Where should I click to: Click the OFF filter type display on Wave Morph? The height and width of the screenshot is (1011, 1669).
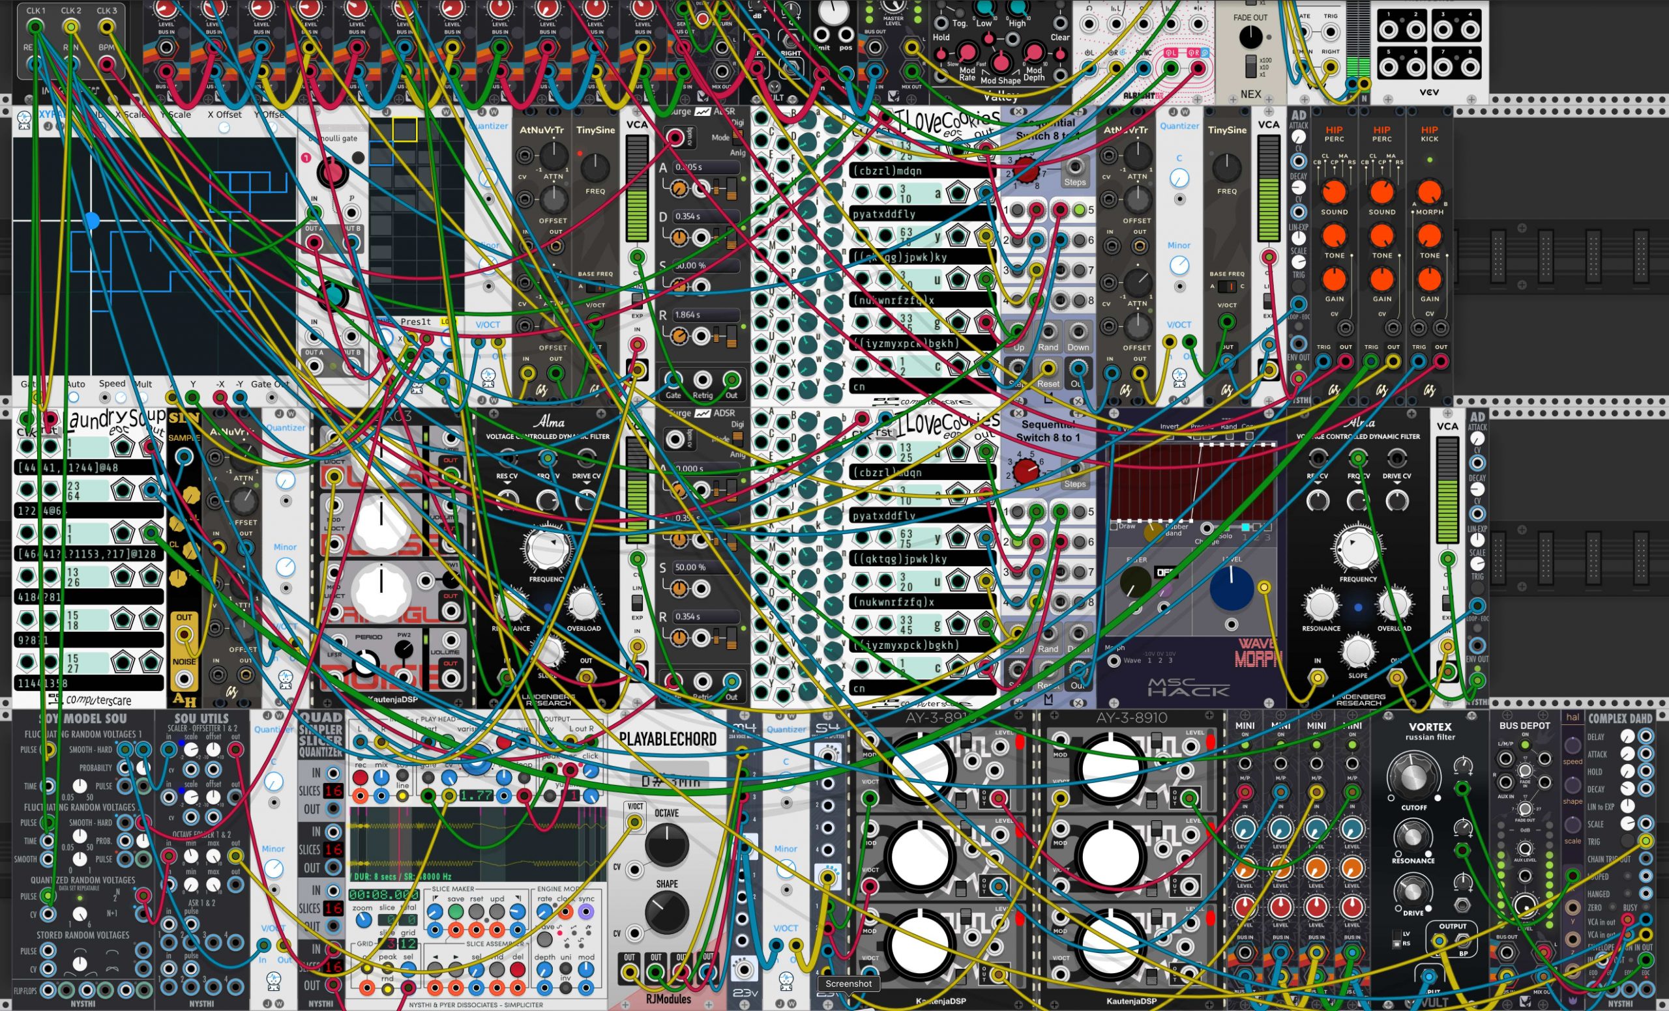click(x=1166, y=573)
